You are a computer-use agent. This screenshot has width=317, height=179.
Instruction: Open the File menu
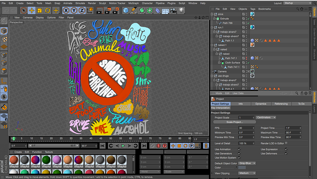[3, 3]
